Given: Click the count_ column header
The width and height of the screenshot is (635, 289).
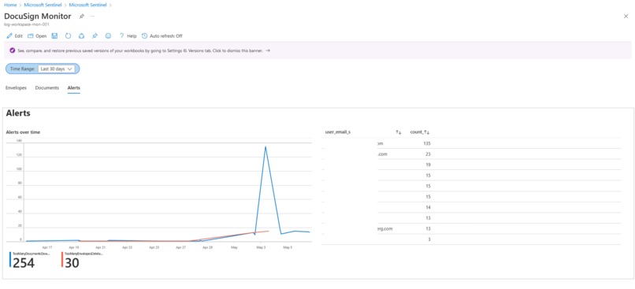Looking at the screenshot, I should (417, 132).
